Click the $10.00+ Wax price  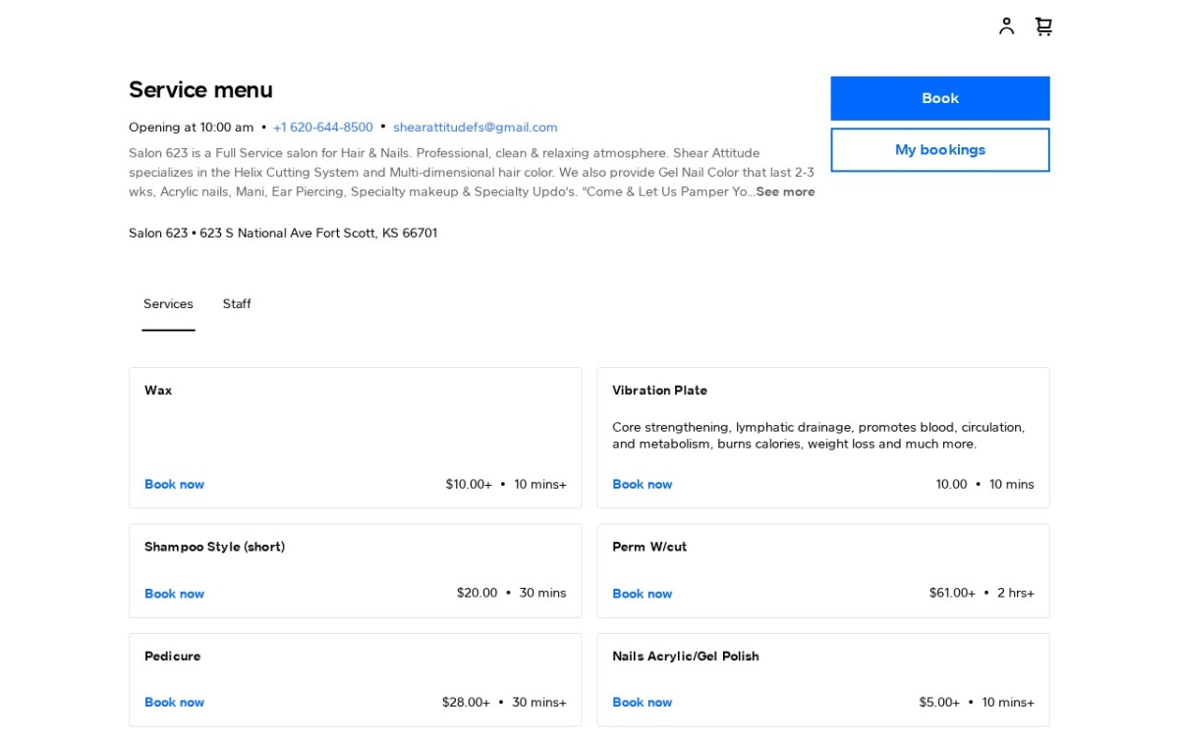[469, 485]
